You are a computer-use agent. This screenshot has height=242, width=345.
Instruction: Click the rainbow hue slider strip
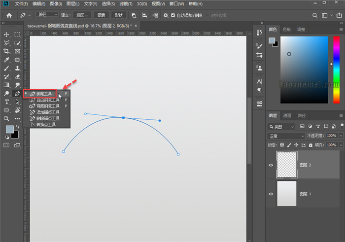click(x=336, y=70)
